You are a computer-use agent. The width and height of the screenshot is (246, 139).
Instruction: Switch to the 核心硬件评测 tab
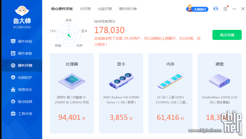62,9
